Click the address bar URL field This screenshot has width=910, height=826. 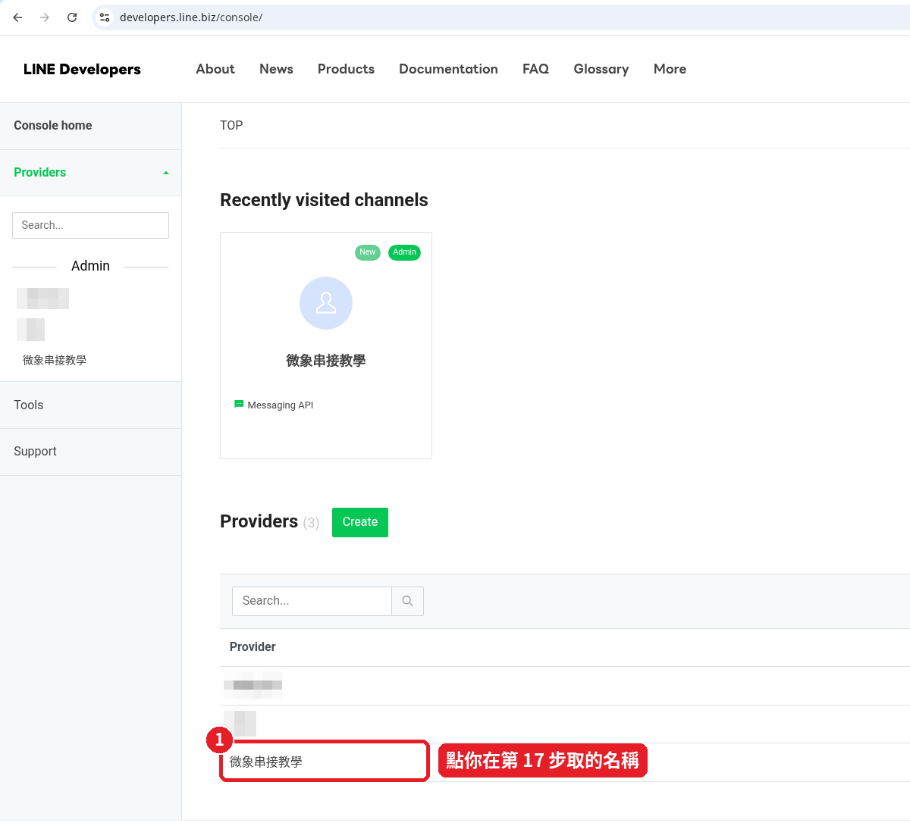pyautogui.click(x=500, y=17)
